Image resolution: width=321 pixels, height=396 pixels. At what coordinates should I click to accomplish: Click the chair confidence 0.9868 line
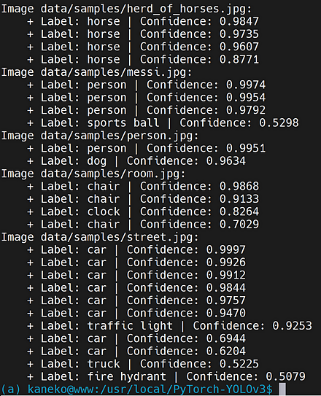(143, 187)
